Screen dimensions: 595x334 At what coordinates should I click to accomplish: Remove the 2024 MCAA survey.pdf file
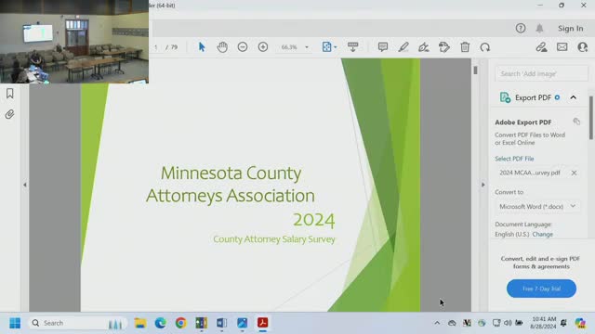pyautogui.click(x=575, y=173)
